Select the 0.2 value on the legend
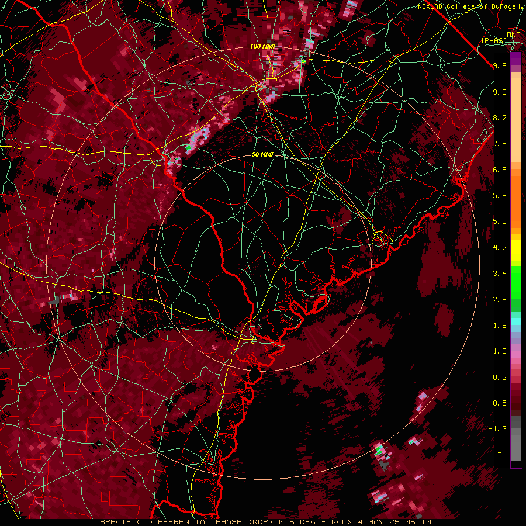Image resolution: width=526 pixels, height=526 pixels. [500, 378]
